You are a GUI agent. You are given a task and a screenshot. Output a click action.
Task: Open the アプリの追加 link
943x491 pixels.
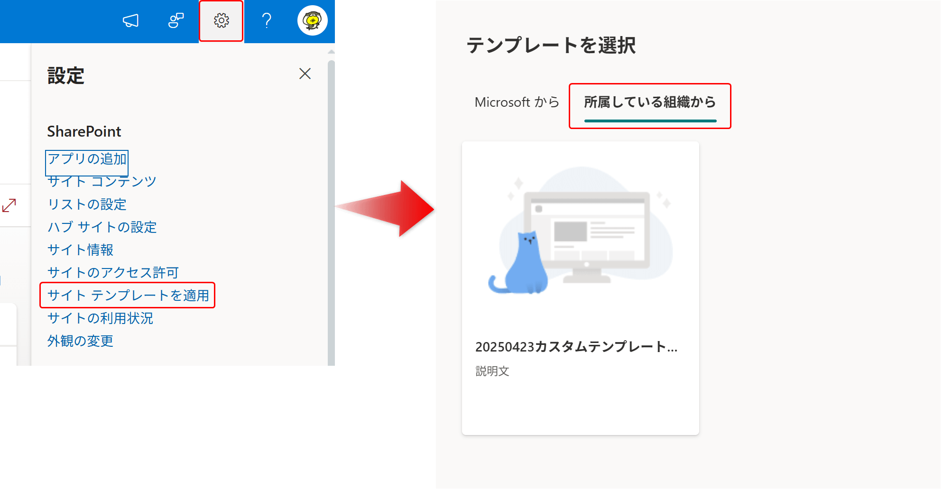87,159
